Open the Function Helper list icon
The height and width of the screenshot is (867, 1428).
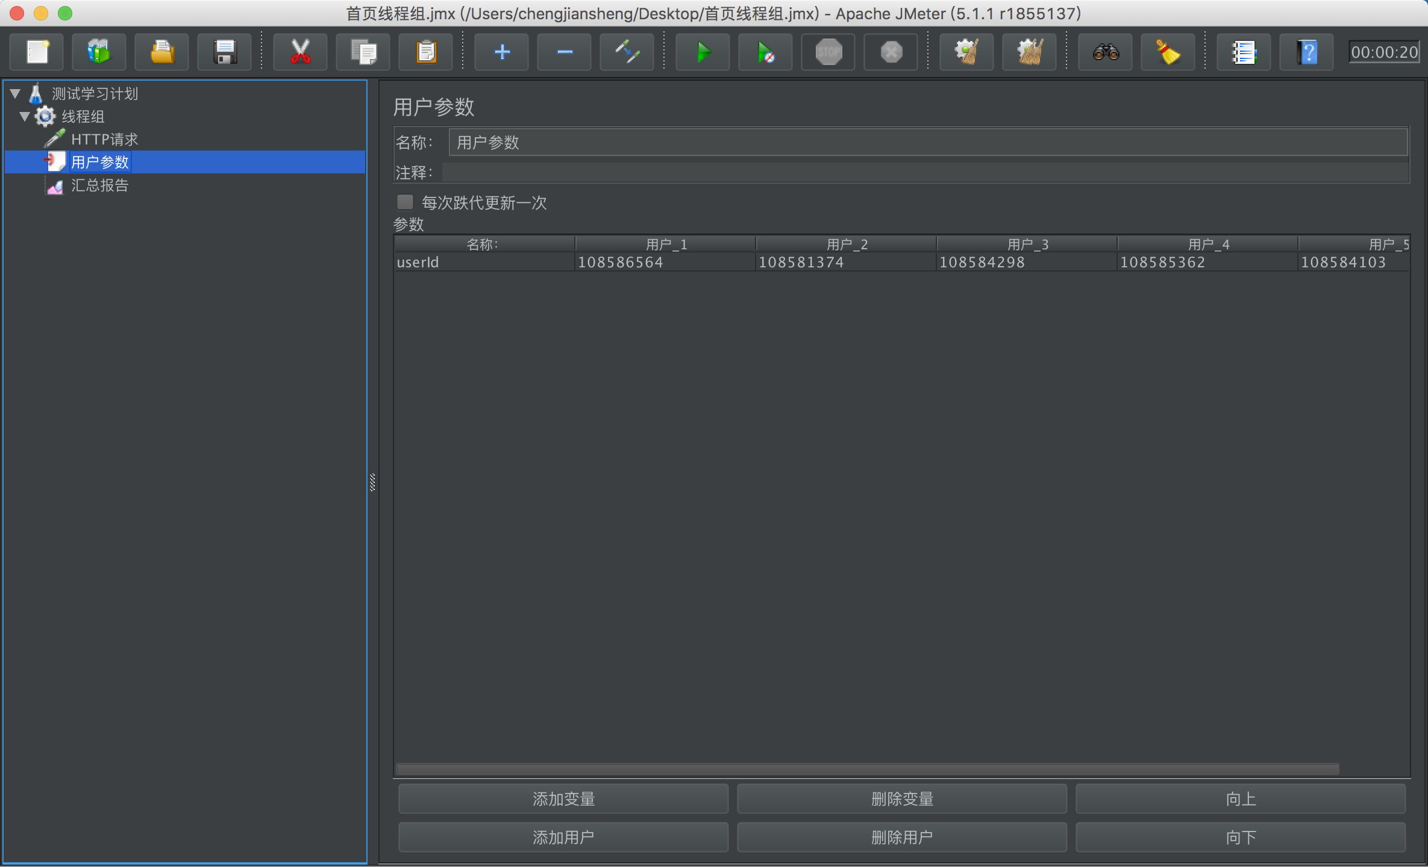(x=1244, y=52)
